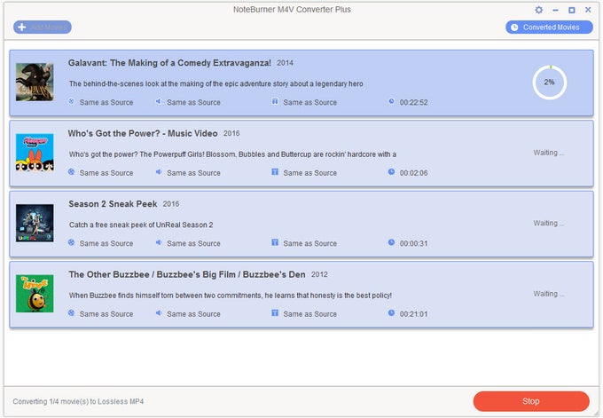Click the clock icon beside 00:21:01
Image resolution: width=603 pixels, height=418 pixels.
(391, 312)
